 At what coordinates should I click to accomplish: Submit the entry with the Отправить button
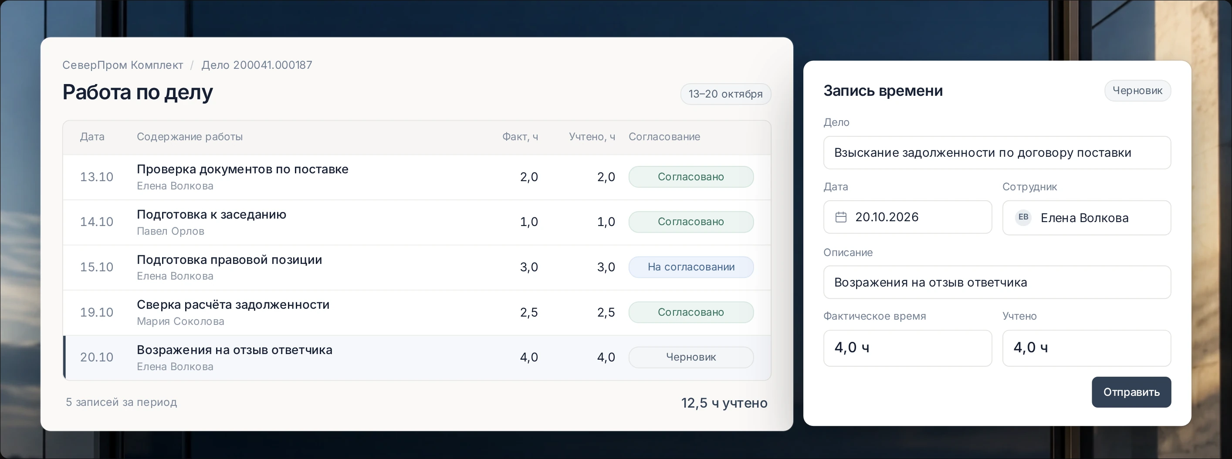[x=1131, y=392]
